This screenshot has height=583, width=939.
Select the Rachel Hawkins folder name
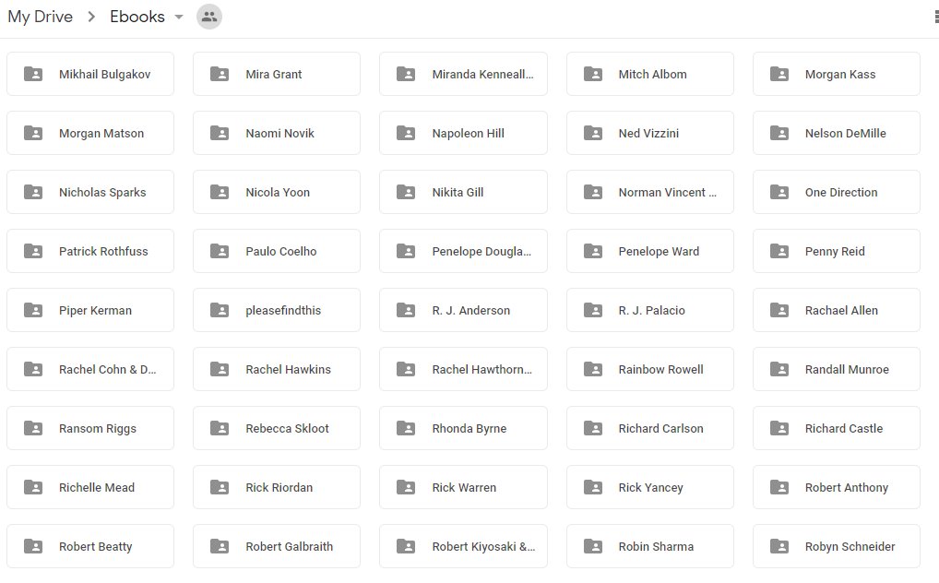288,370
